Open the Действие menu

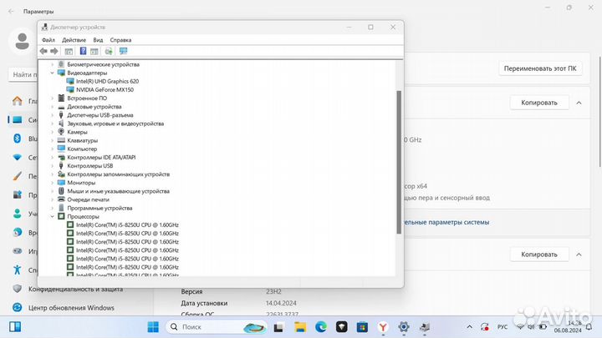point(74,40)
